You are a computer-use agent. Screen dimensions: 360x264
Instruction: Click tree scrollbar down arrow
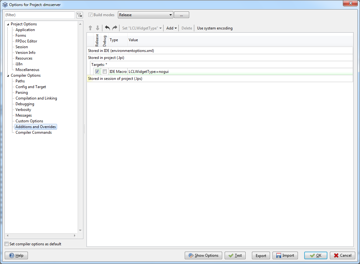[x=80, y=230]
